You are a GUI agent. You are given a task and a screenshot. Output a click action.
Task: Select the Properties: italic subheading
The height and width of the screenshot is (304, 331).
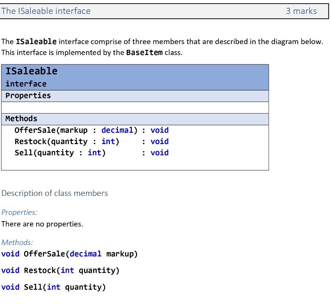point(19,212)
